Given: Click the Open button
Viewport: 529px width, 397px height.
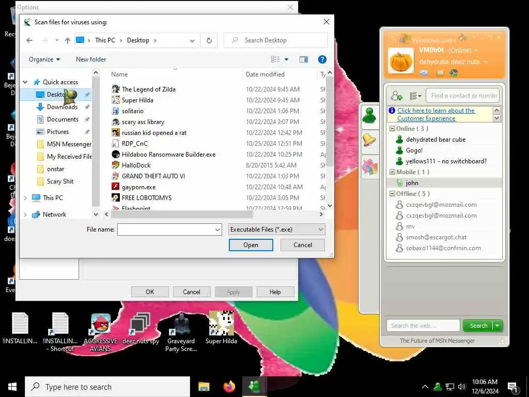Looking at the screenshot, I should click(x=251, y=245).
